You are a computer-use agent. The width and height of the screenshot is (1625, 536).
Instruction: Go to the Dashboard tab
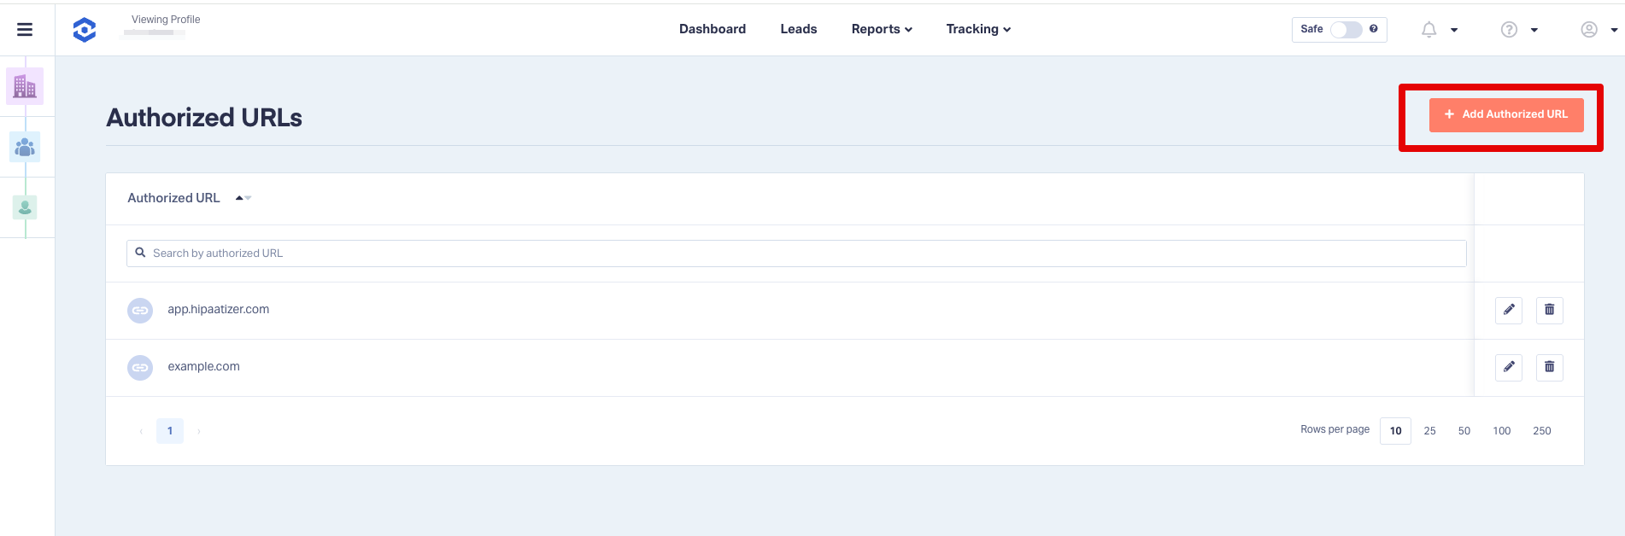[712, 29]
